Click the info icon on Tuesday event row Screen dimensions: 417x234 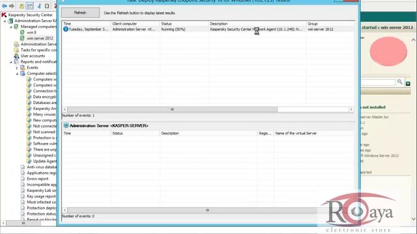[66, 29]
